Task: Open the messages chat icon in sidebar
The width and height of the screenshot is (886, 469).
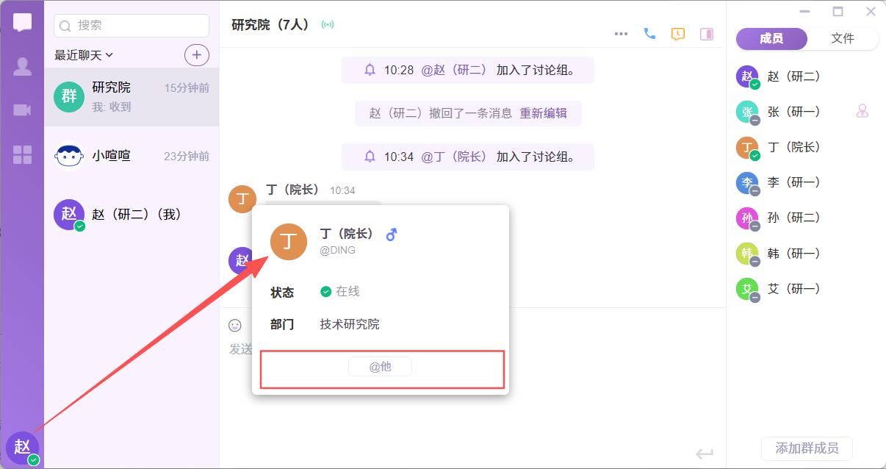Action: (22, 22)
